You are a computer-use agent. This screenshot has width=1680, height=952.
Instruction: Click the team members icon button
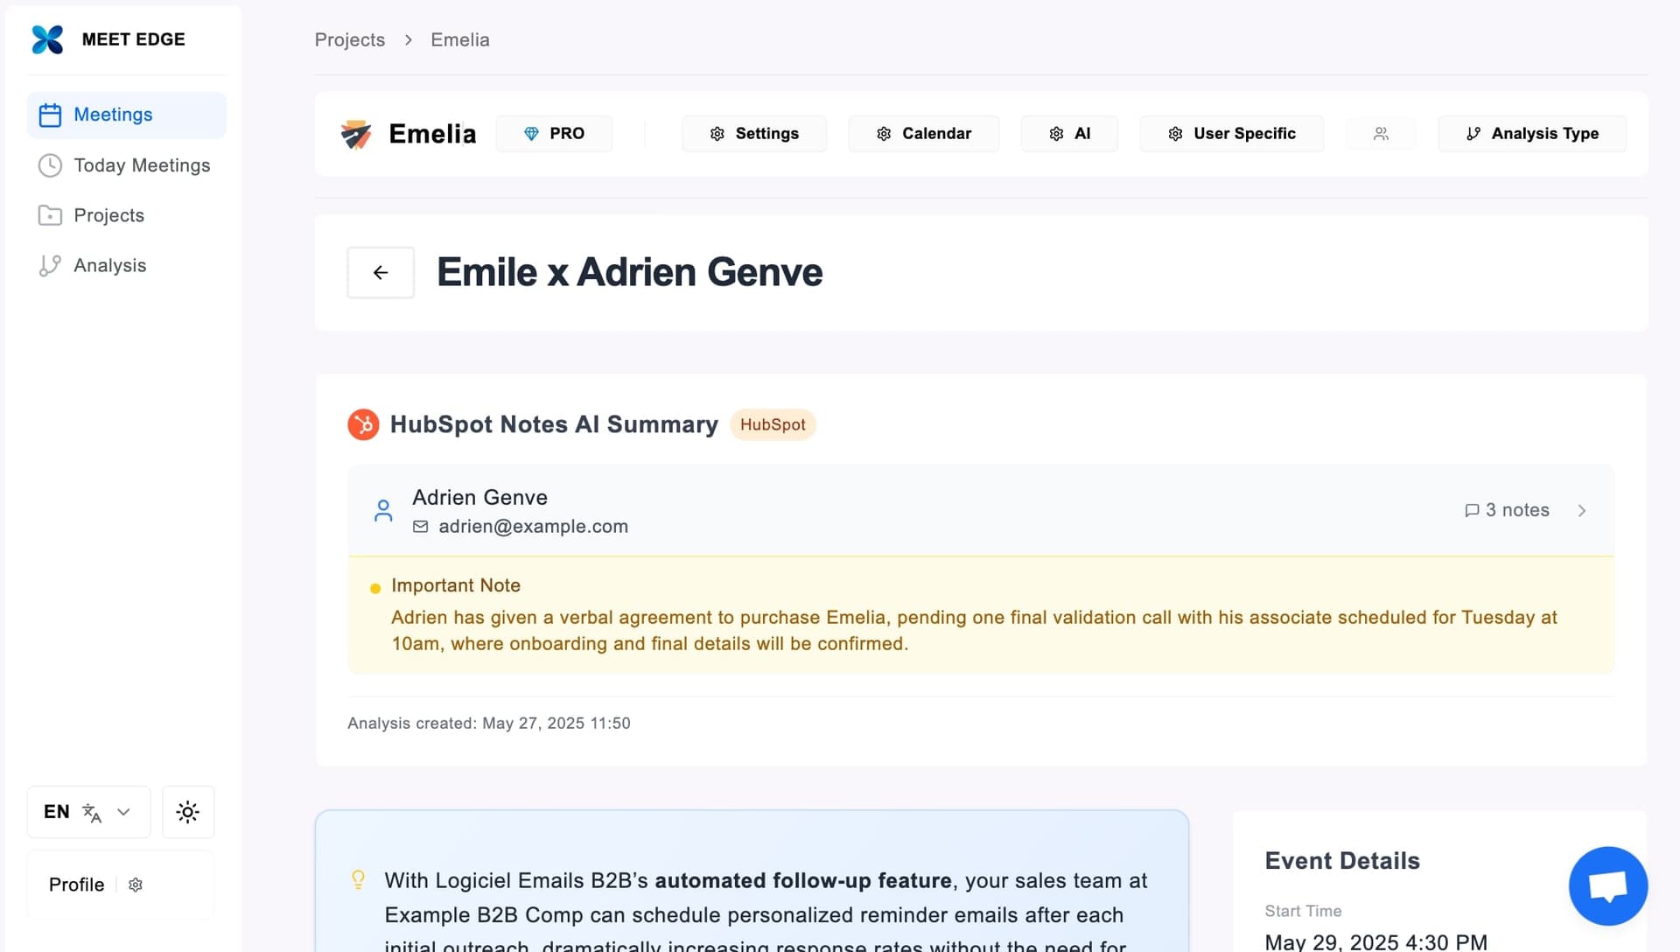tap(1381, 134)
